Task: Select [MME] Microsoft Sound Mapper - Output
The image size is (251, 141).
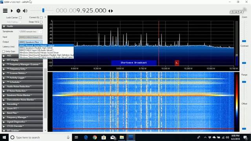Action: tap(46, 45)
